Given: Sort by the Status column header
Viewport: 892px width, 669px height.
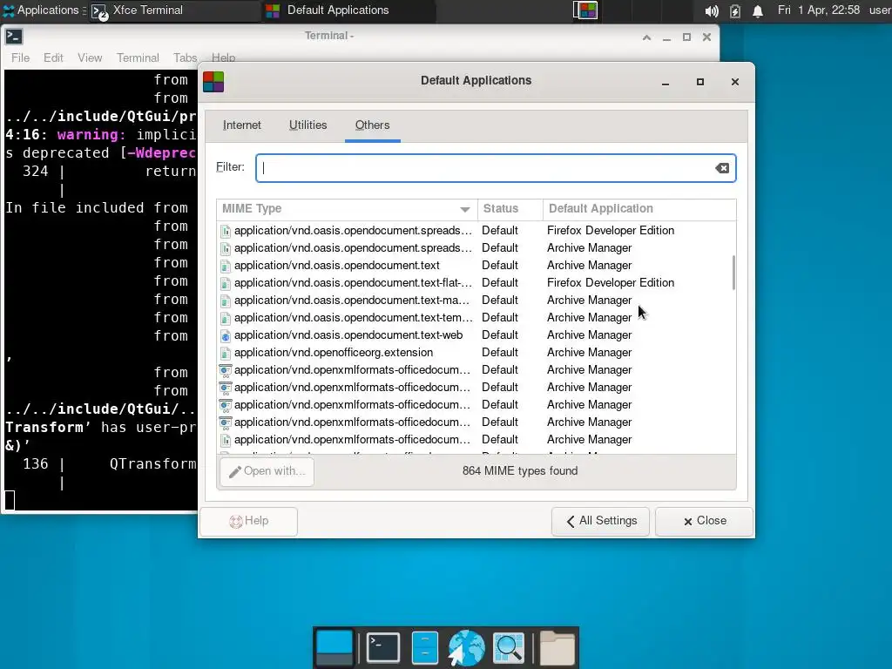Looking at the screenshot, I should click(510, 209).
